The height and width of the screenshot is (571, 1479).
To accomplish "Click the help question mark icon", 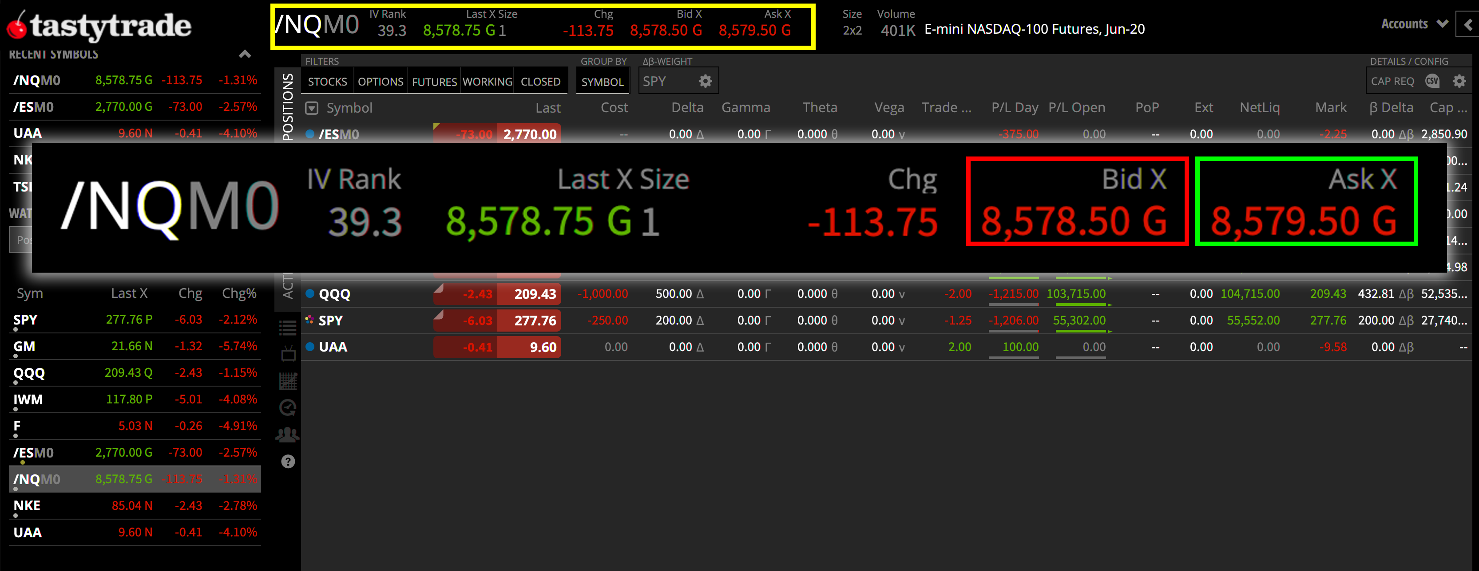I will pyautogui.click(x=288, y=460).
